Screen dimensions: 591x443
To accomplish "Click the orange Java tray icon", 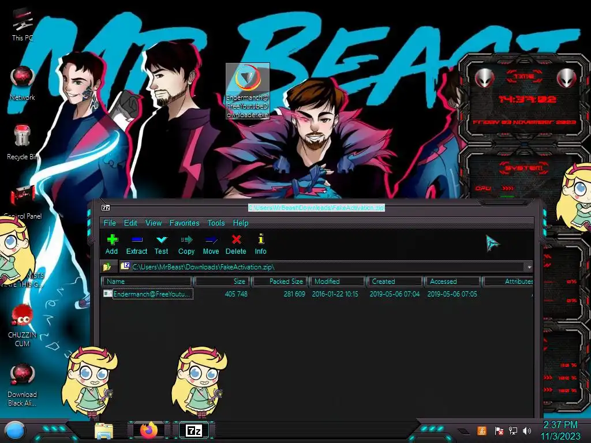I will [482, 430].
